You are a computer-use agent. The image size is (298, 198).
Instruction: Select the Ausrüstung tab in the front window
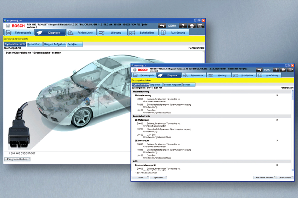pos(269,75)
